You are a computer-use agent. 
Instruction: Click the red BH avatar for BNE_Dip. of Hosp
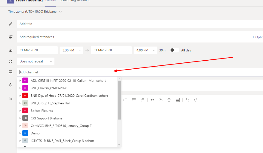coord(25,95)
